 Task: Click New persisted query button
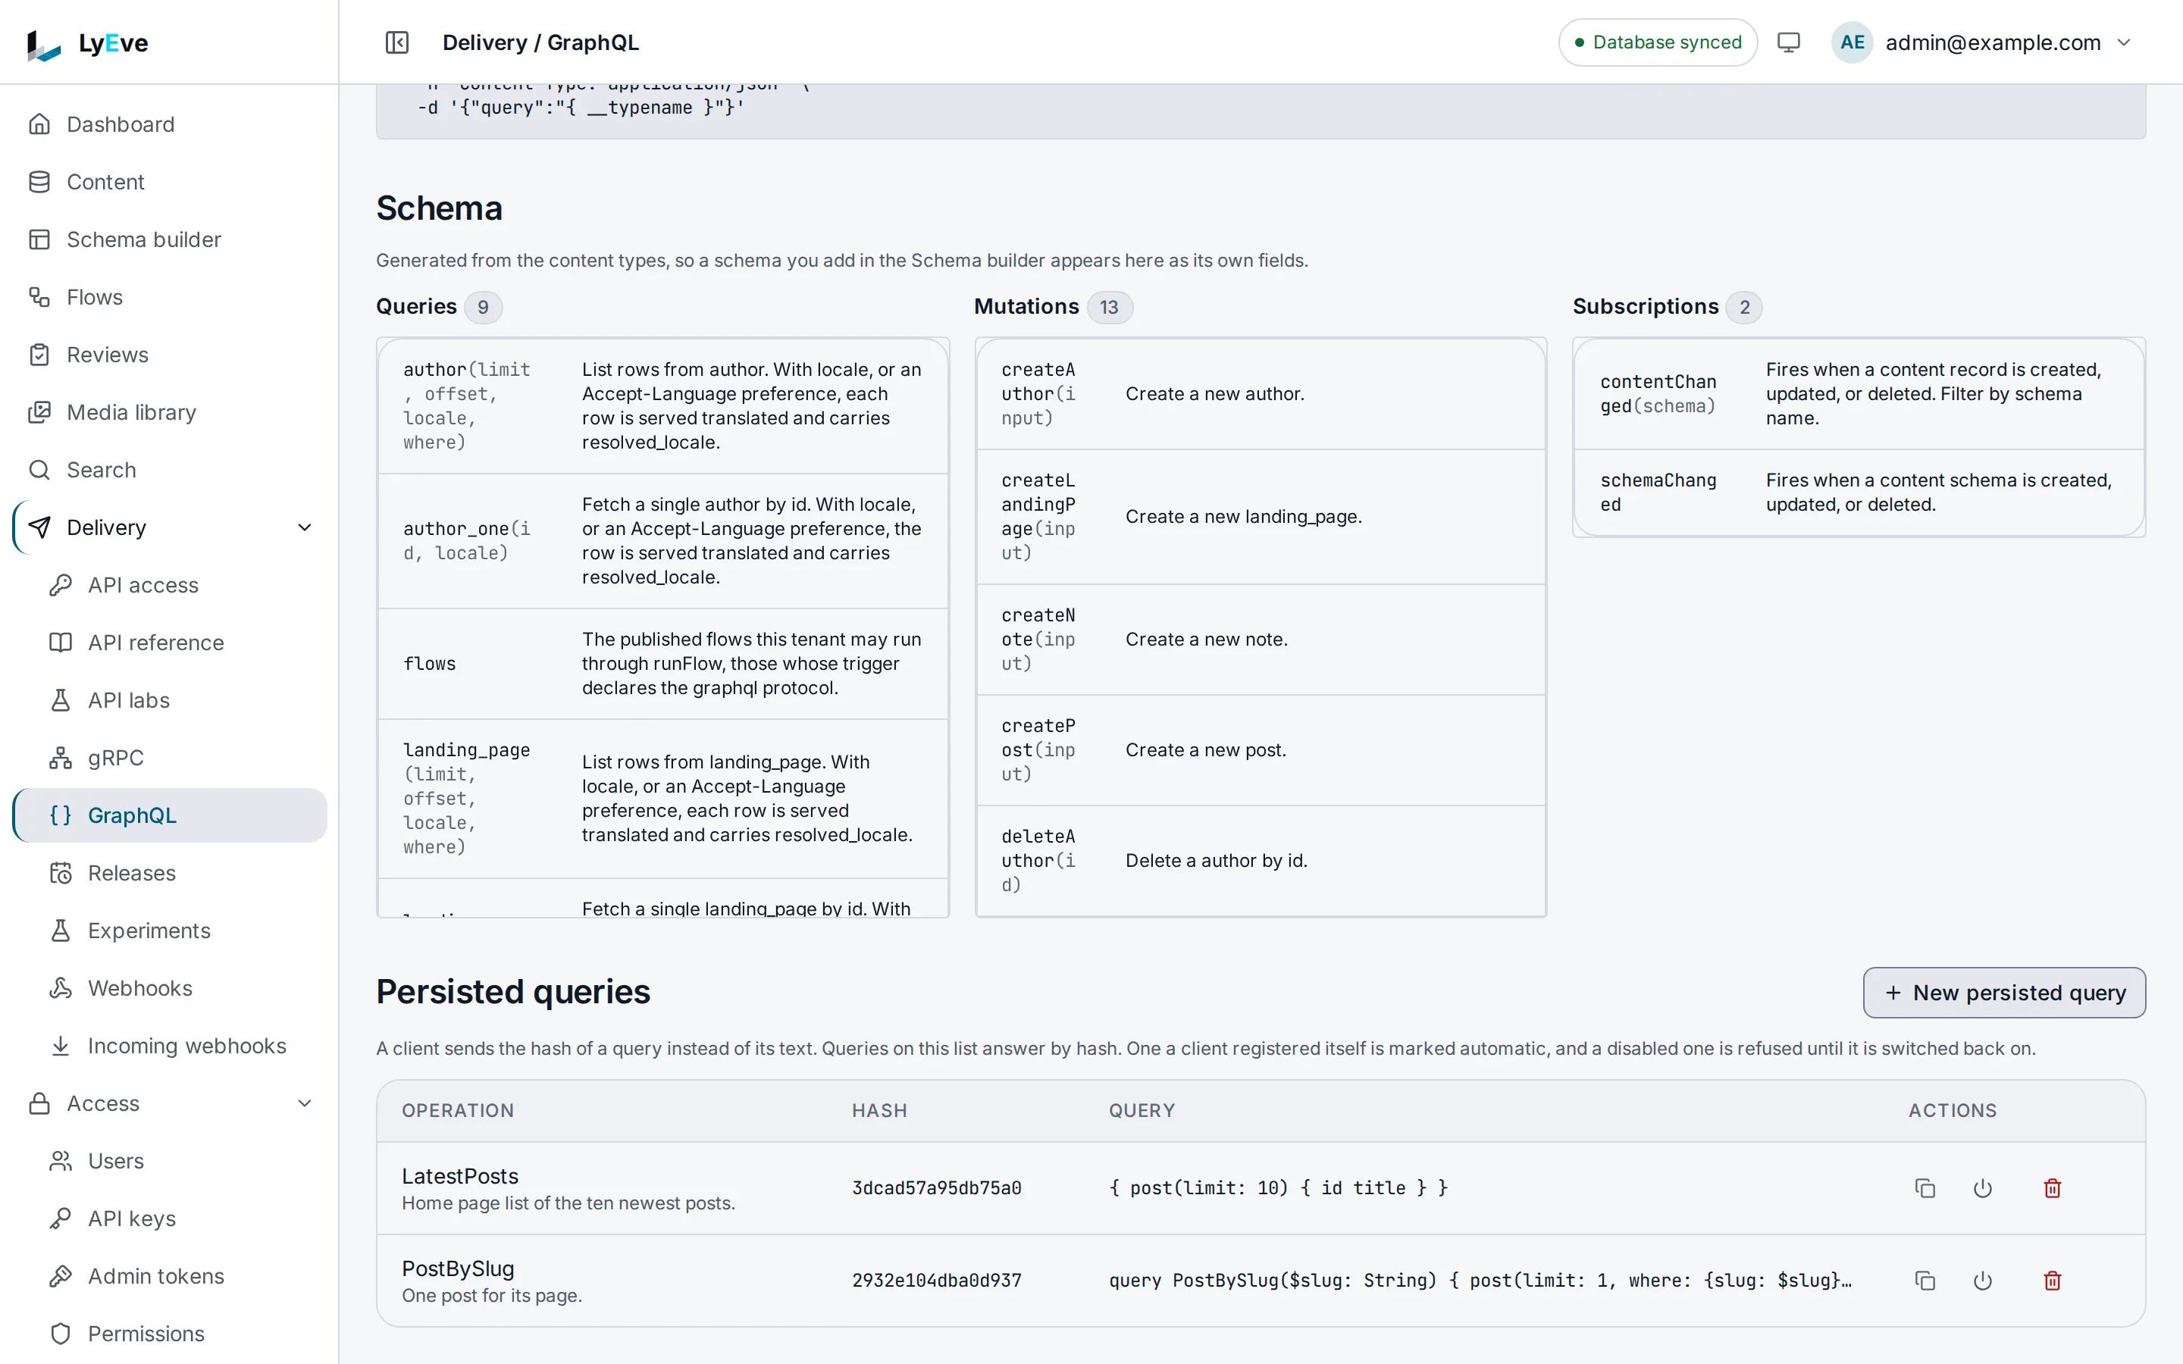coord(2003,993)
